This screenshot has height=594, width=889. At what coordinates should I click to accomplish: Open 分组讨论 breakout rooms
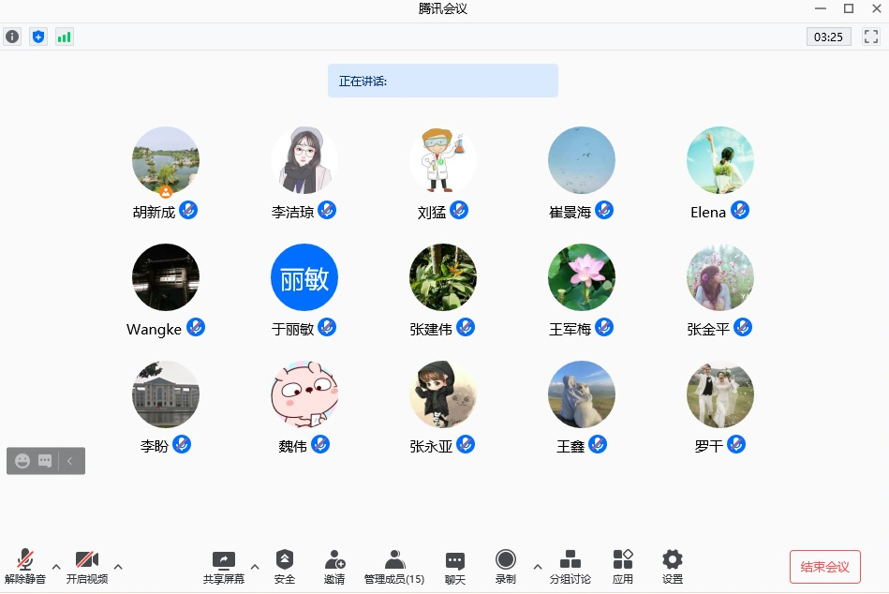coord(570,567)
